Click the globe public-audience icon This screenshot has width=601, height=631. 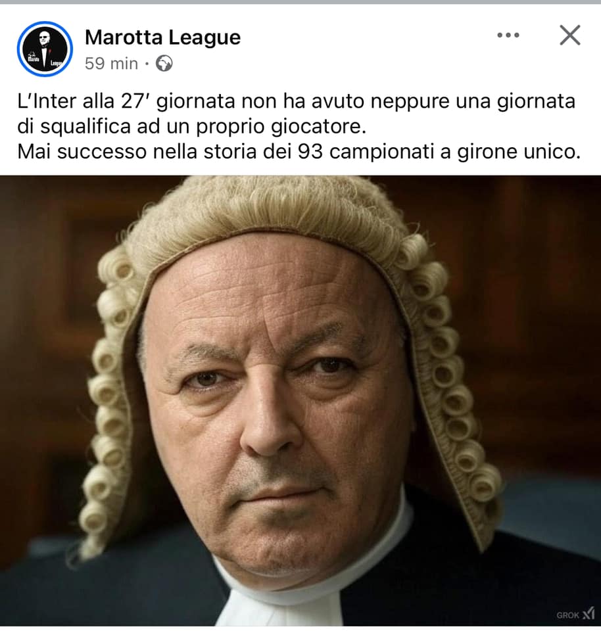tap(164, 64)
